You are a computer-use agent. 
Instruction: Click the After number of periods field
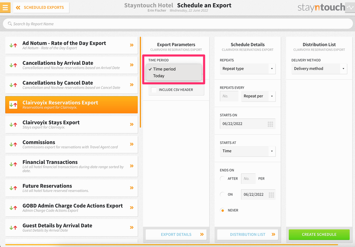(248, 179)
